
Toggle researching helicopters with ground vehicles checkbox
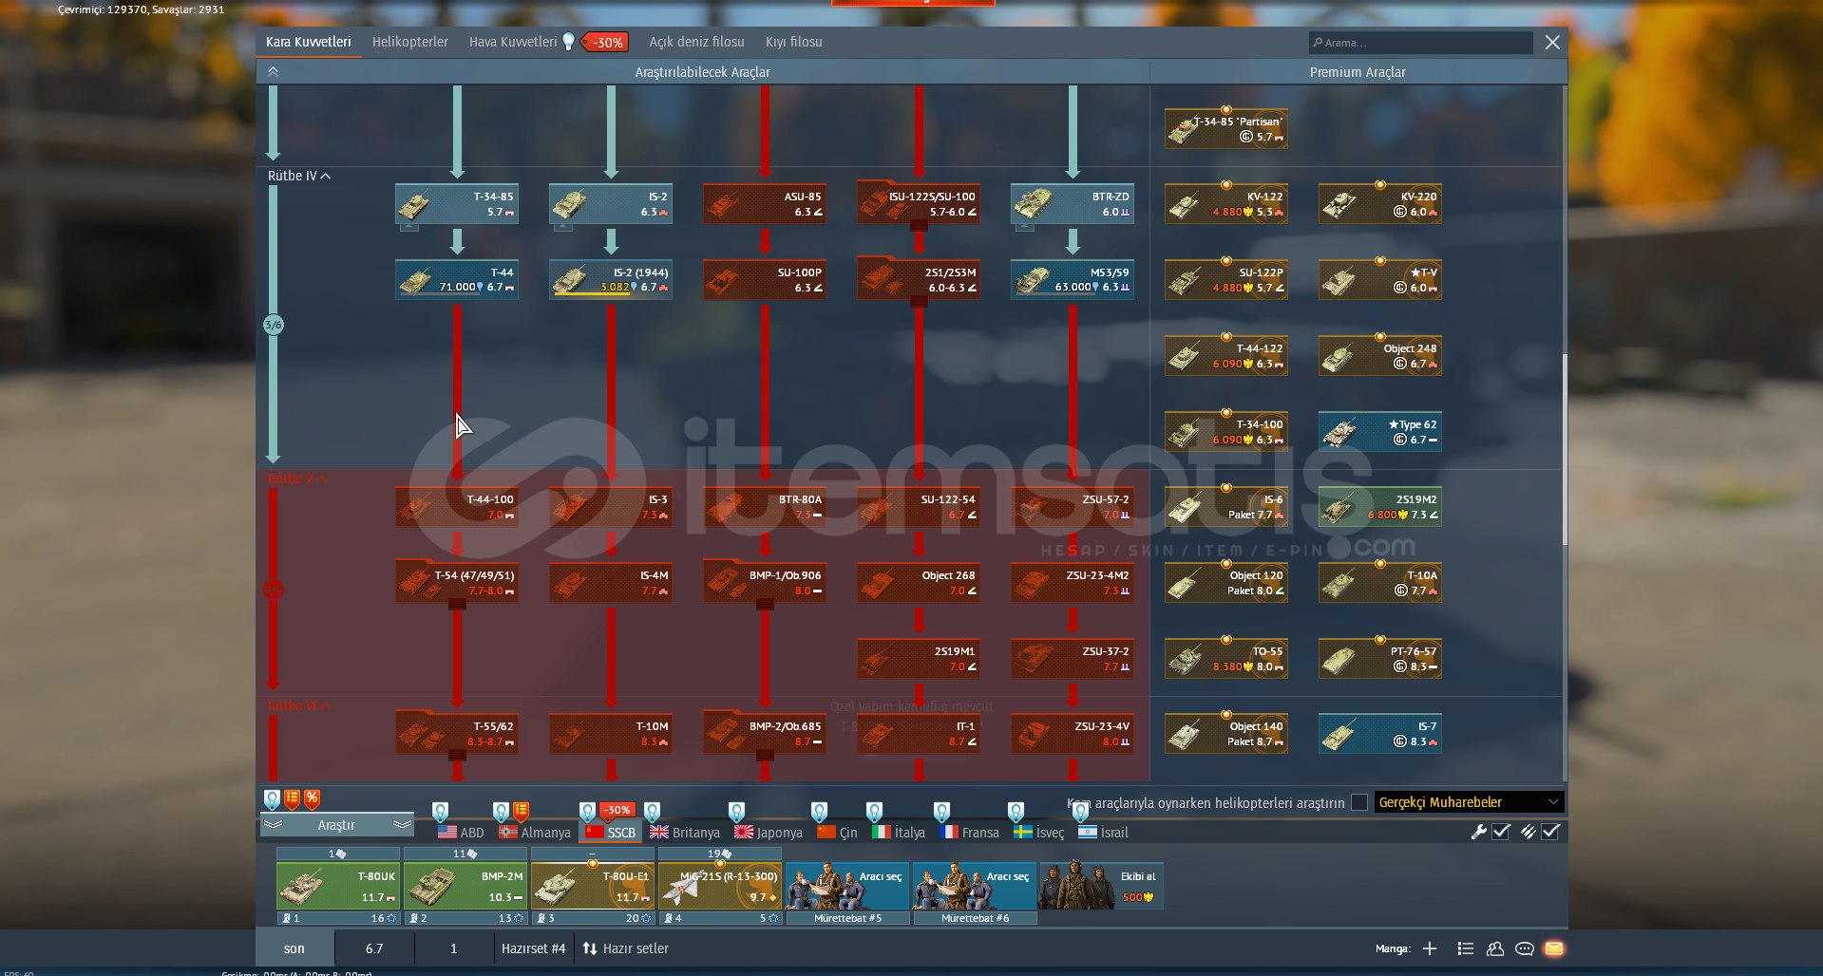click(1359, 802)
